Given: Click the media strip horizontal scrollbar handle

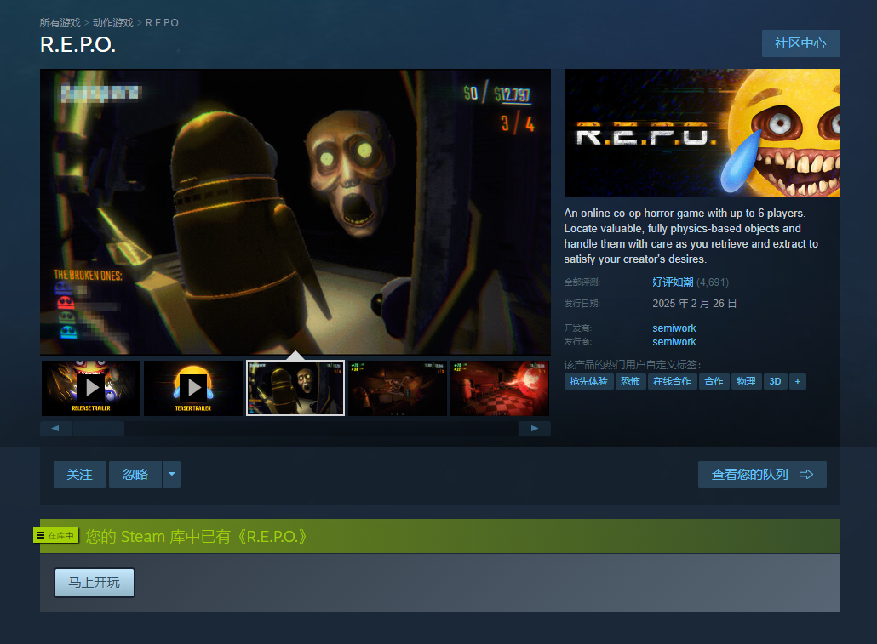Looking at the screenshot, I should (x=98, y=429).
